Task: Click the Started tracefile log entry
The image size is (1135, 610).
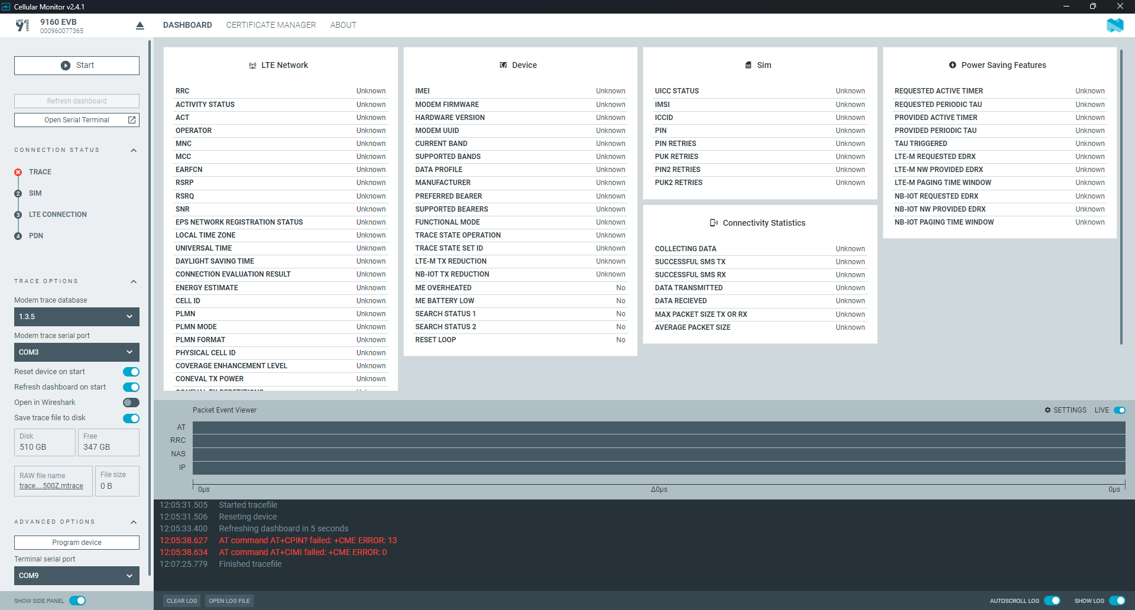Action: (218, 505)
